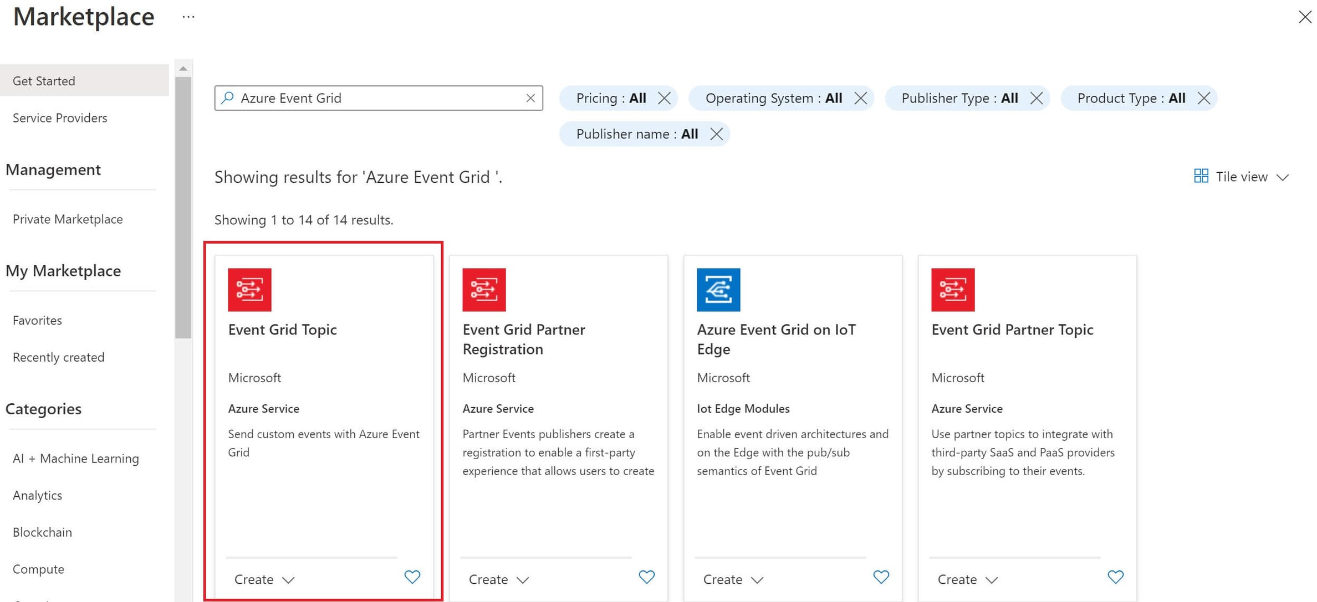Remove the Publisher name filter

pos(716,134)
